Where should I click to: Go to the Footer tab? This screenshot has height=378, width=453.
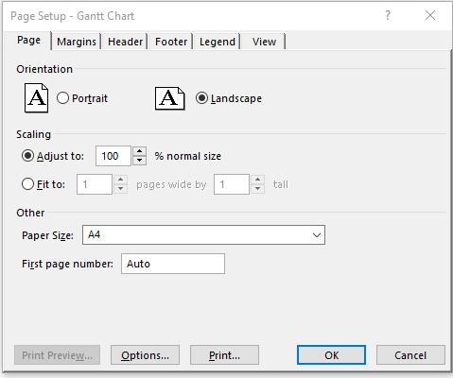pyautogui.click(x=171, y=42)
